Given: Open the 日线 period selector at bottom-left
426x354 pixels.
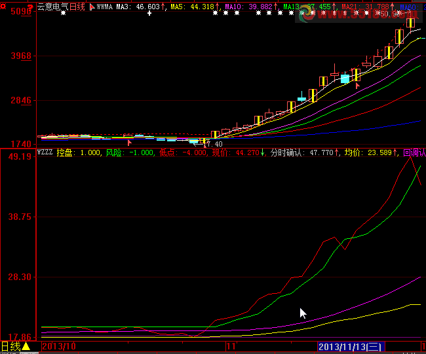Looking at the screenshot, I should coord(10,346).
